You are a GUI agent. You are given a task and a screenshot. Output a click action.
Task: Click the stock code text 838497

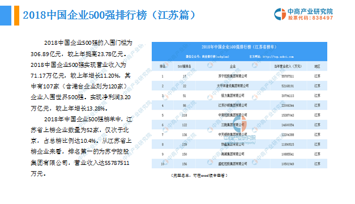[x=322, y=18]
